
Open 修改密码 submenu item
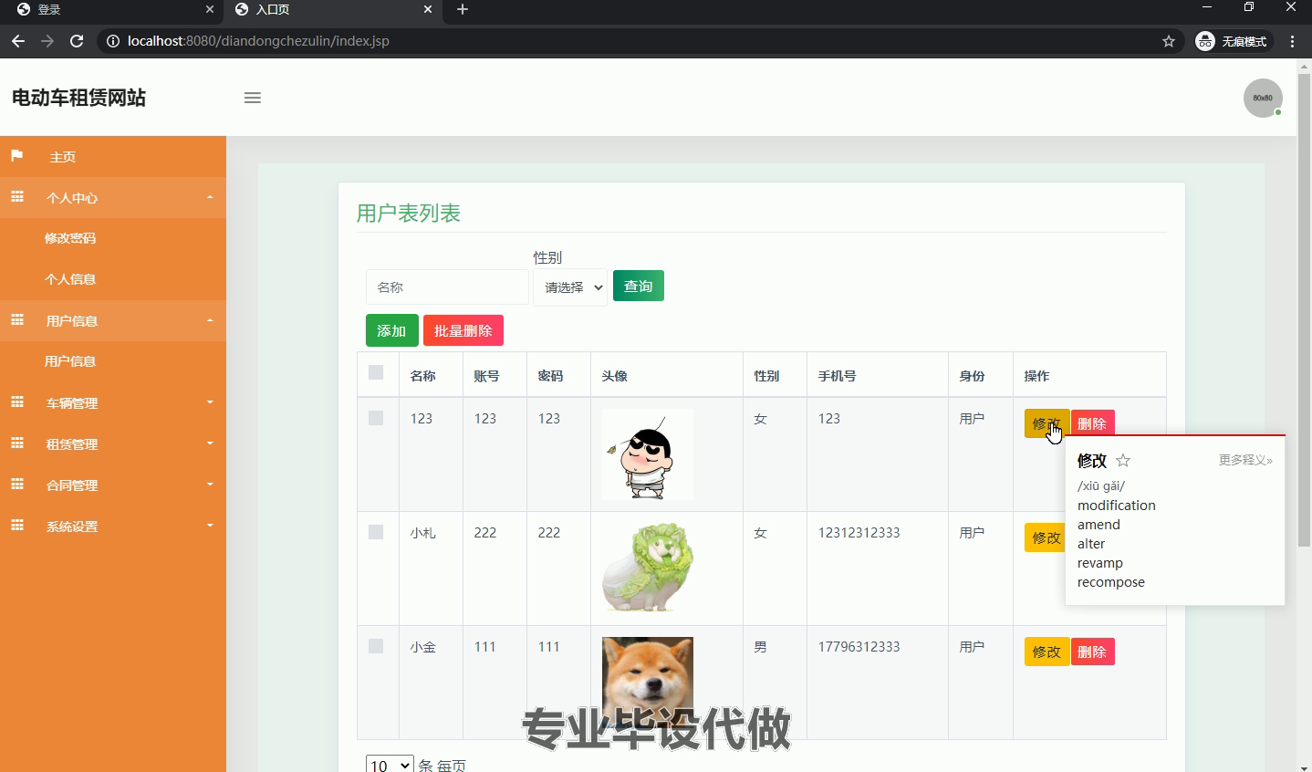tap(70, 238)
